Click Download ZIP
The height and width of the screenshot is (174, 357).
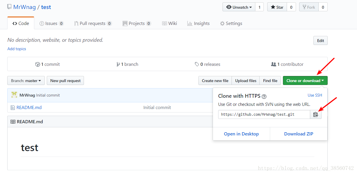[299, 134]
